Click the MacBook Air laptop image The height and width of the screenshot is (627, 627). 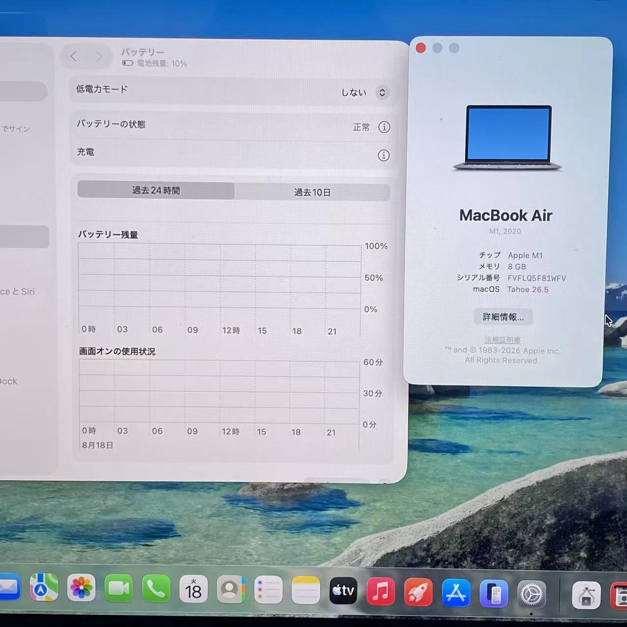[x=508, y=138]
